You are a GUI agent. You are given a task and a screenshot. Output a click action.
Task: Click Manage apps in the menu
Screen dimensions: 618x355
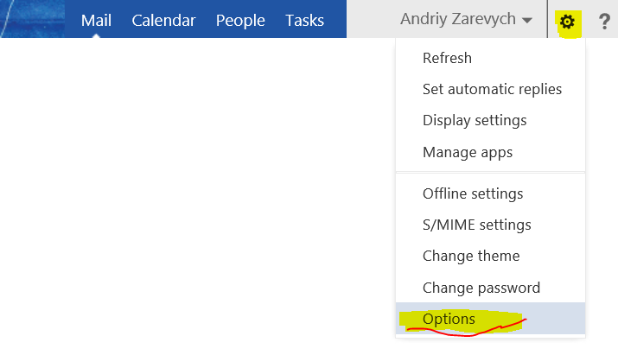(490, 152)
